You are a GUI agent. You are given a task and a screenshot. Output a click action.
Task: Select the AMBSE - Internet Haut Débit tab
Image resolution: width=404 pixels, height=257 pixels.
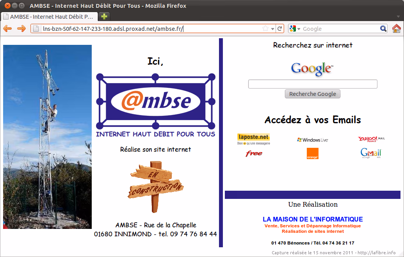tap(49, 17)
